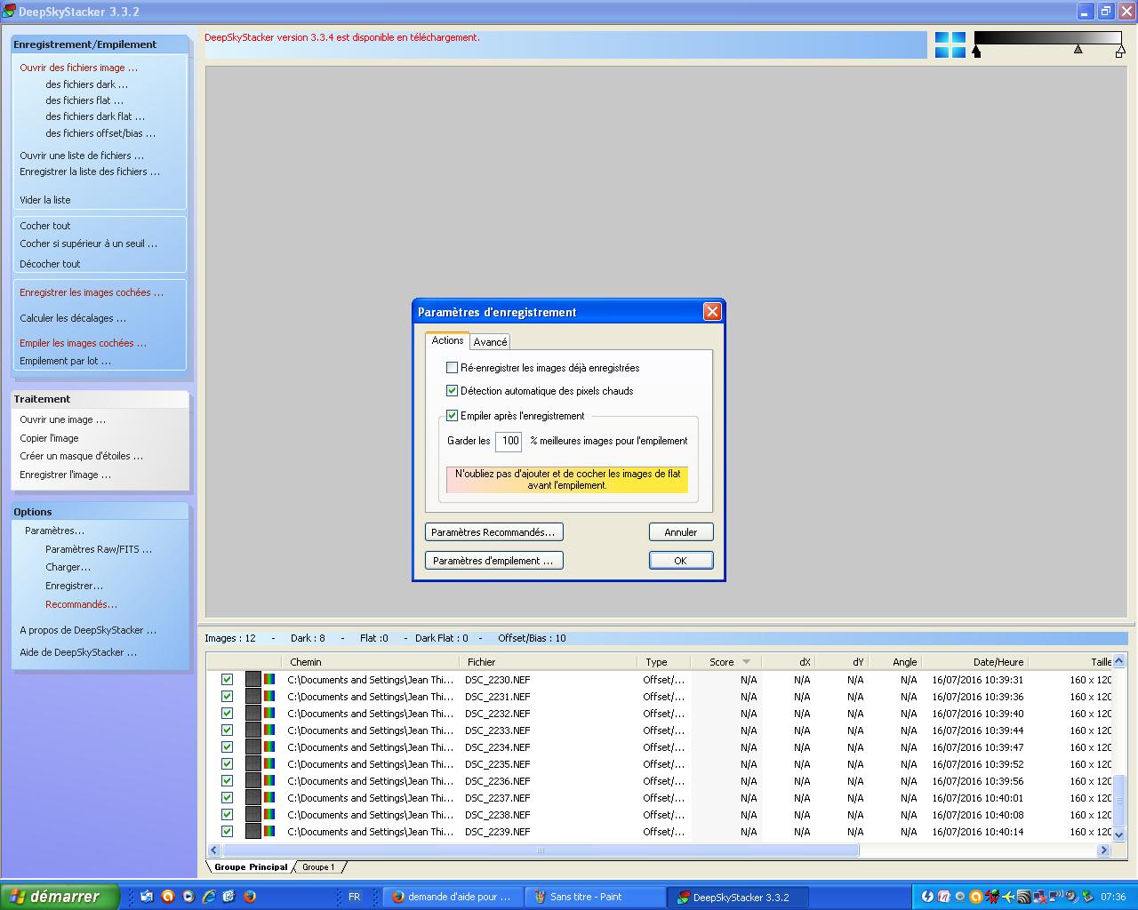Uncheck 'Empiler après l'enregistrement' option
1138x910 pixels.
point(452,415)
